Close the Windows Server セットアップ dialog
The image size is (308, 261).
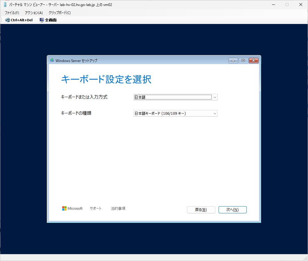pos(253,61)
